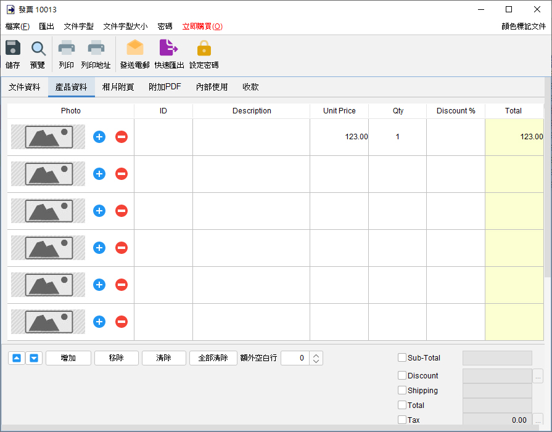Move row down with blue down-arrow button
The image size is (552, 432).
pos(34,358)
